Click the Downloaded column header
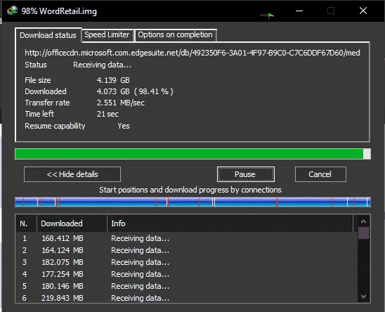Viewport: 385px width, 312px height. pyautogui.click(x=72, y=223)
